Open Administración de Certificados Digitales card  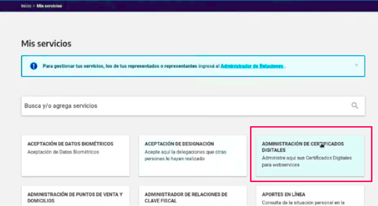tap(310, 156)
